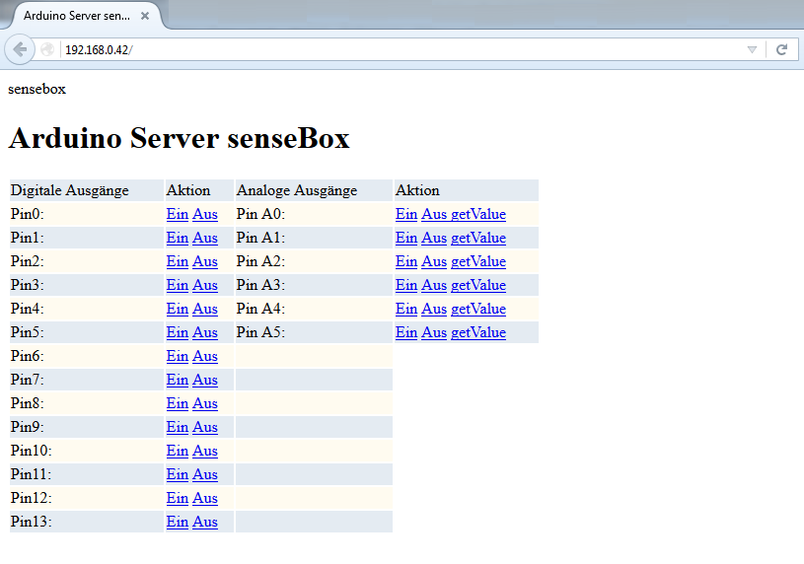Click Ein in the Pin4 row

tap(178, 309)
